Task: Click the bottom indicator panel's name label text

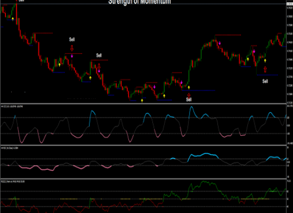Action: (13, 182)
